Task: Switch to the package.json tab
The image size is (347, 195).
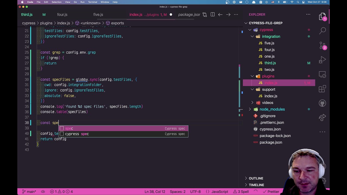Action: coord(189,15)
